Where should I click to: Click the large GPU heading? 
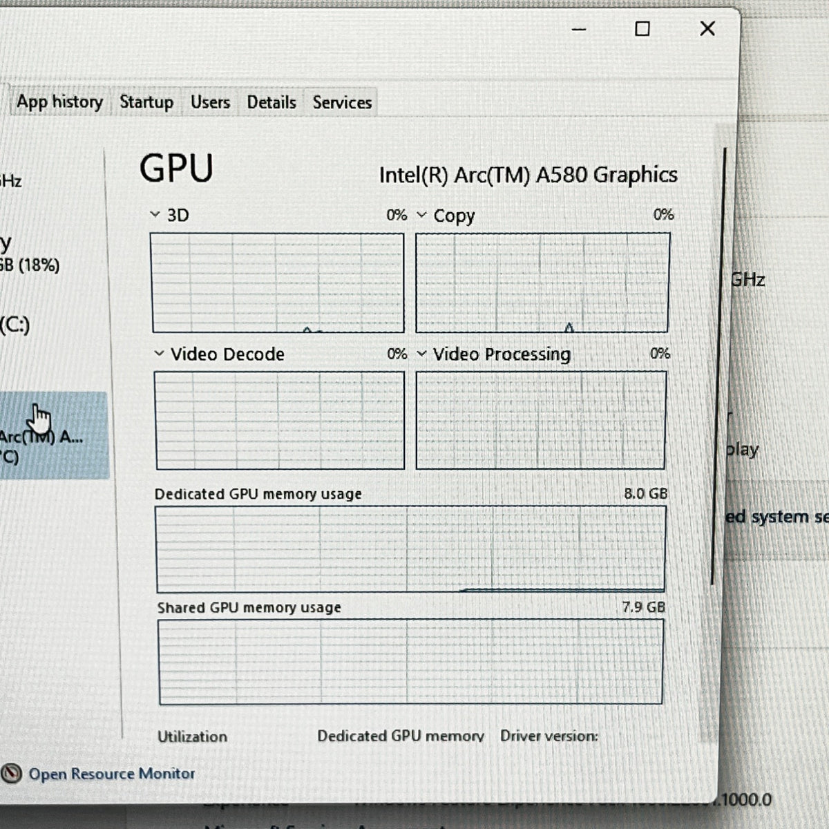[x=176, y=169]
